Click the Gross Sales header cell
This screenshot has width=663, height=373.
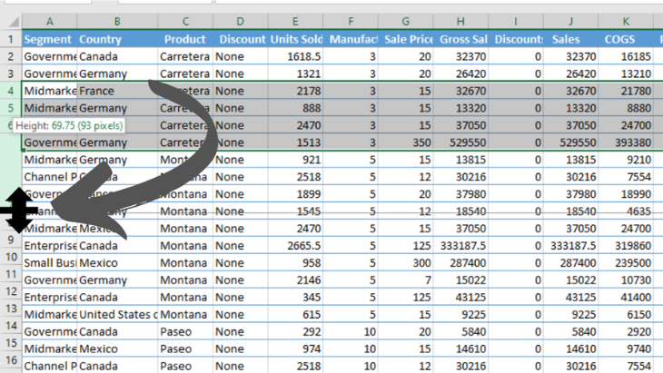(x=460, y=39)
